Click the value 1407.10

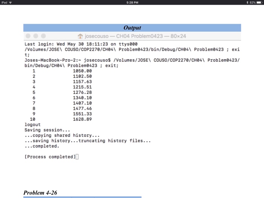click(82, 103)
